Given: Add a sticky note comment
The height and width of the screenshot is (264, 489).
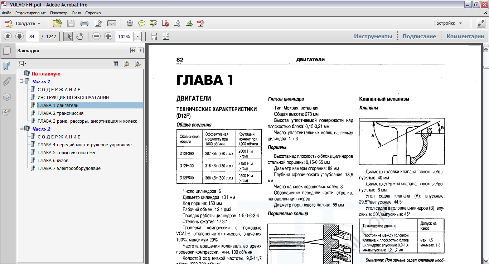Looking at the screenshot, I should pyautogui.click(x=142, y=24).
